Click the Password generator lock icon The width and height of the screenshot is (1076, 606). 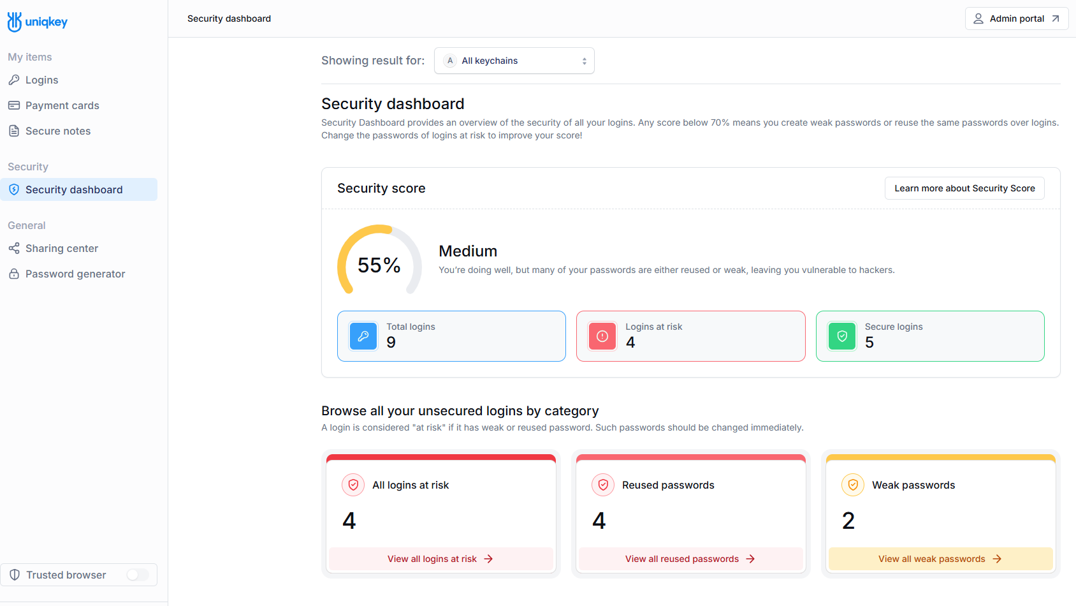tap(14, 274)
